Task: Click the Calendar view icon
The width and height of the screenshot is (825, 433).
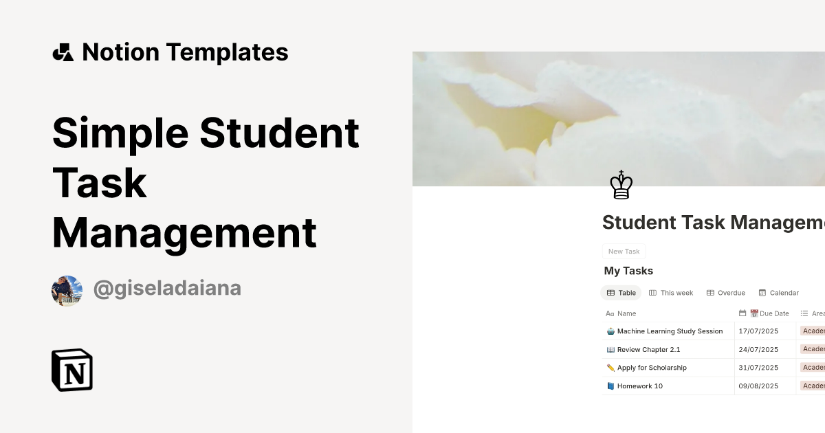Action: [762, 292]
